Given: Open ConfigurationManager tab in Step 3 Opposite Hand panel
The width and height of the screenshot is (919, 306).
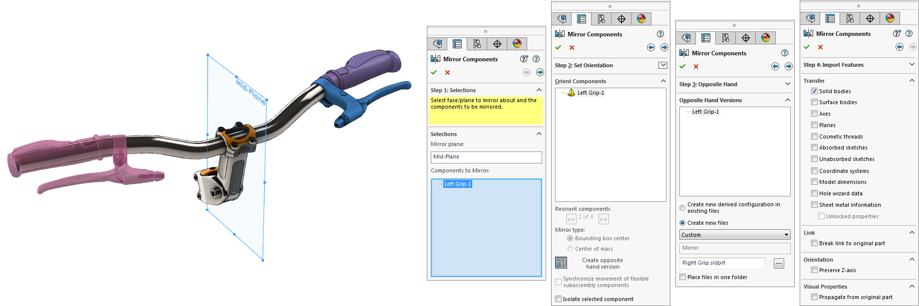Looking at the screenshot, I should click(x=726, y=38).
